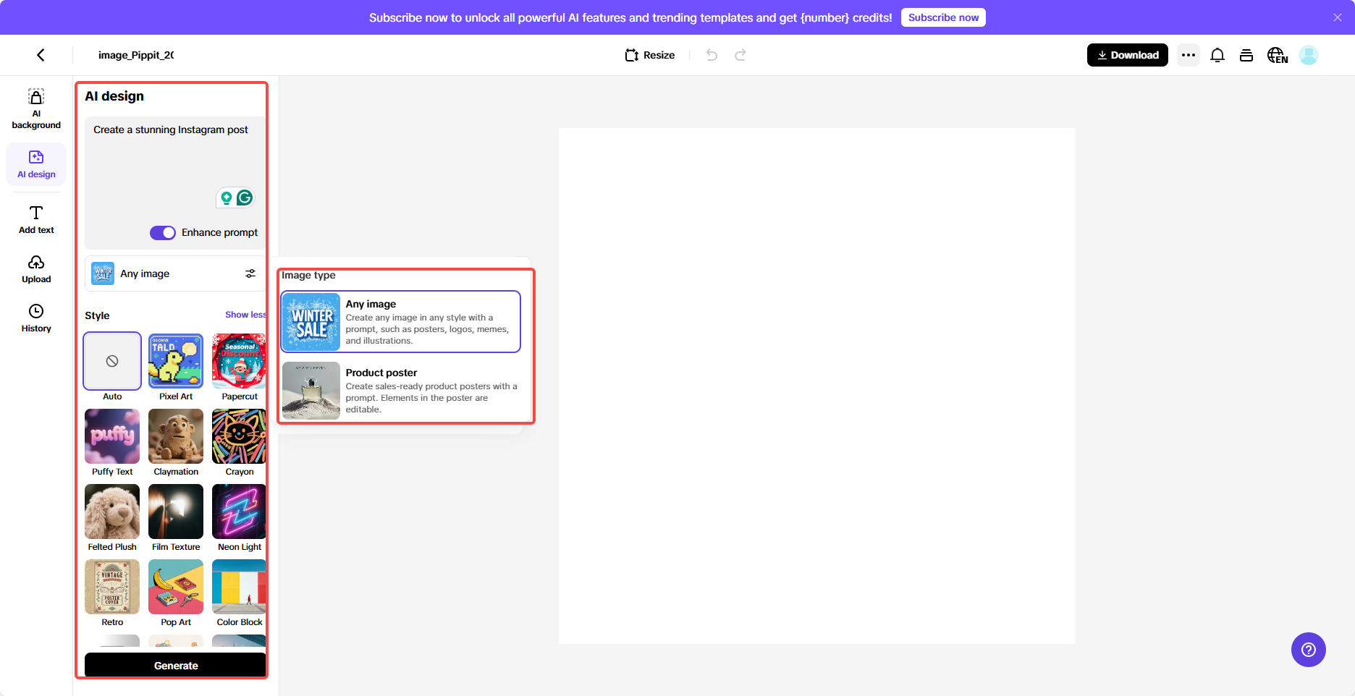Open the Upload panel
The height and width of the screenshot is (696, 1355).
pos(36,269)
